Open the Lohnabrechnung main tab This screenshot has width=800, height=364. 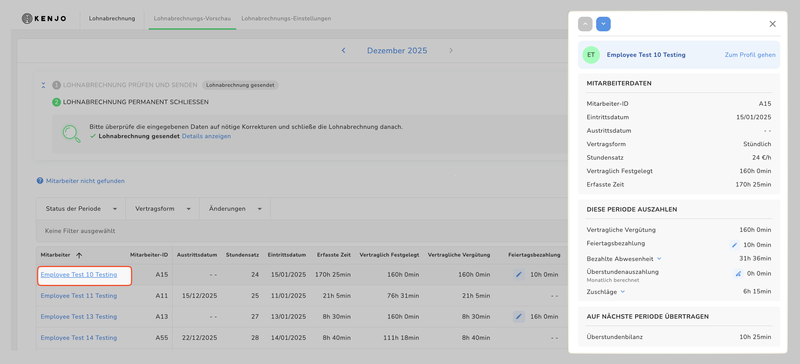click(x=112, y=19)
